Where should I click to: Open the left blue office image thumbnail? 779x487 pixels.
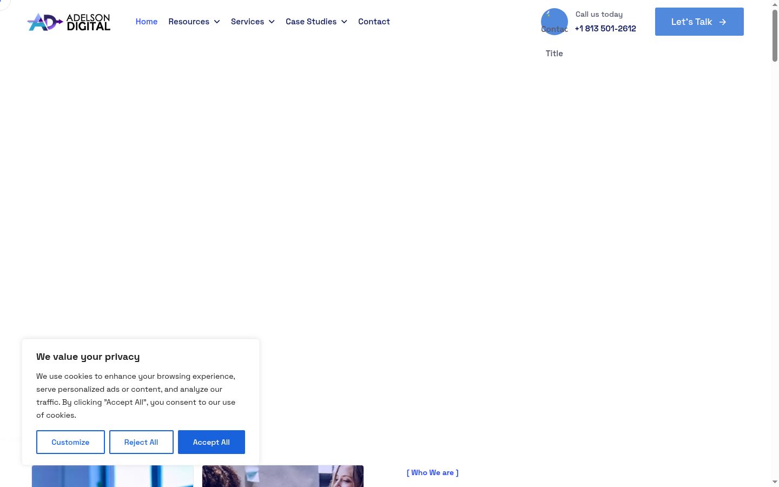click(x=113, y=476)
